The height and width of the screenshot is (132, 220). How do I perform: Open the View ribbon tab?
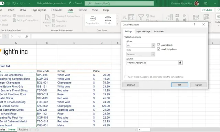(95, 10)
